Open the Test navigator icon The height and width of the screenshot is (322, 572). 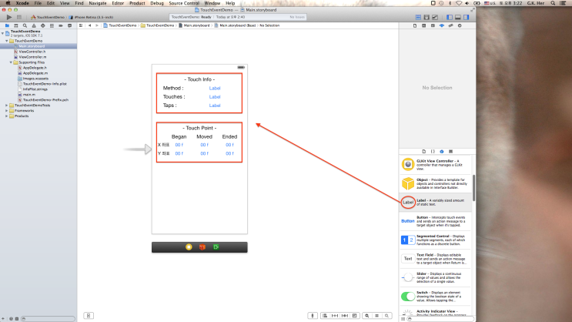(42, 25)
